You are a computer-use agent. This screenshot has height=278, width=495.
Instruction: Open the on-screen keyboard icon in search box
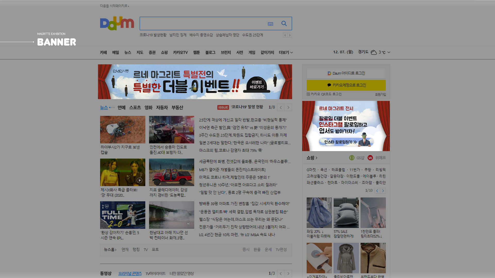point(270,24)
